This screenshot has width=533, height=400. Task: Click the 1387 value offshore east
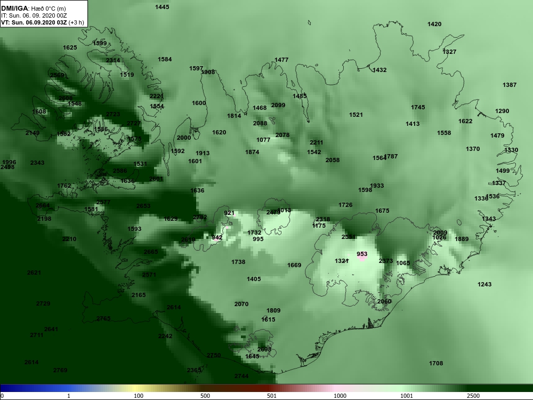click(x=510, y=85)
